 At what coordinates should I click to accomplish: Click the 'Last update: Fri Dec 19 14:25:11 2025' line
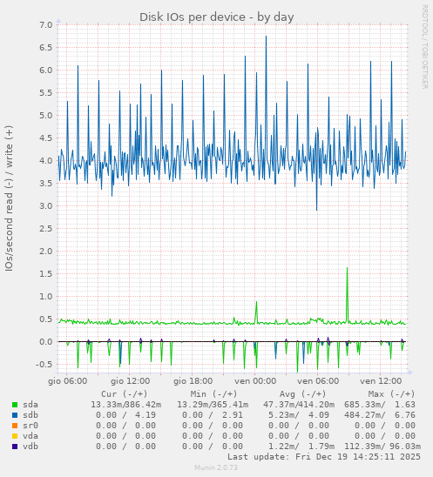[x=324, y=457]
